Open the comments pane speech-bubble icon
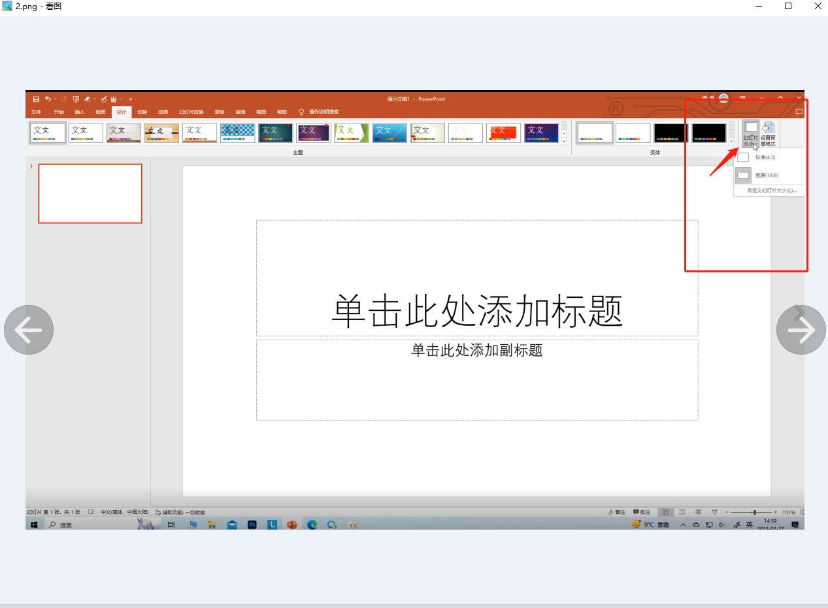Viewport: 828px width, 608px height. [x=799, y=112]
